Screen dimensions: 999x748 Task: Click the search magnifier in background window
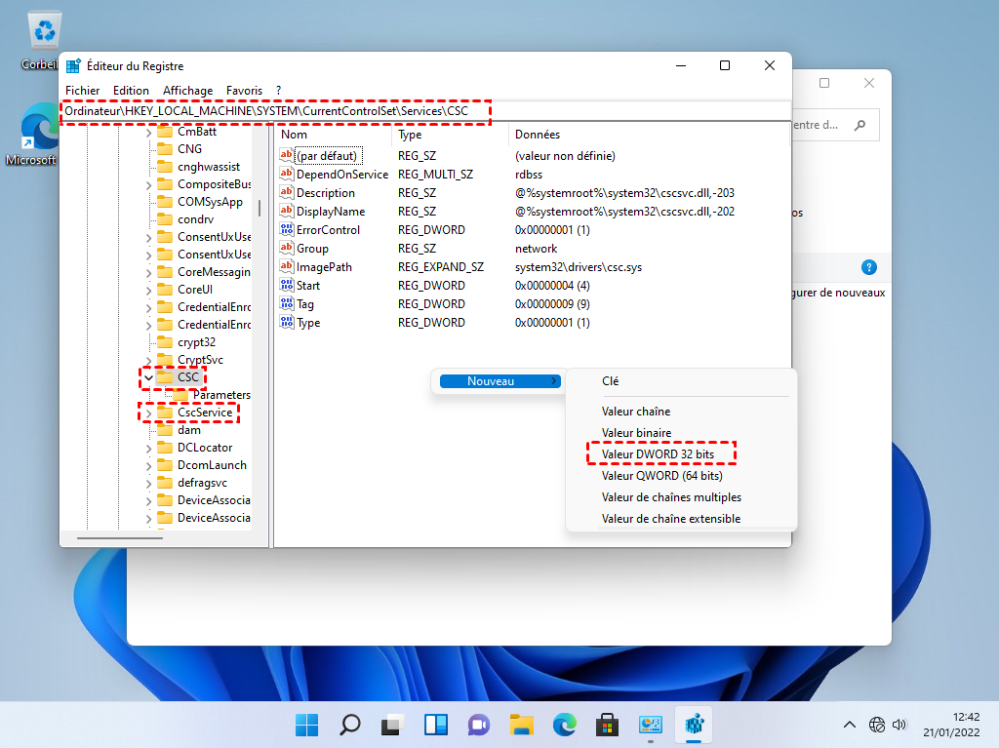tap(860, 125)
